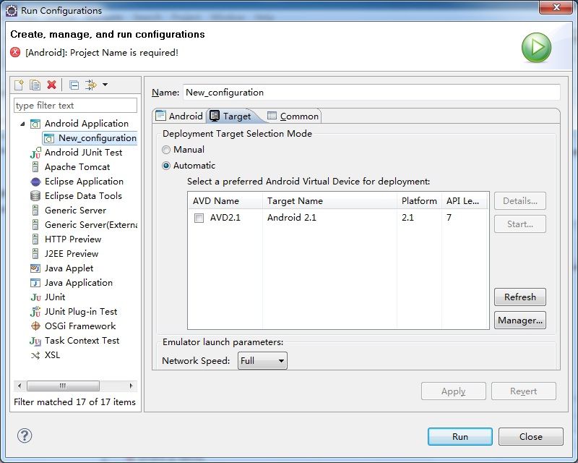The width and height of the screenshot is (578, 463).
Task: Click the Manager... button
Action: [519, 320]
